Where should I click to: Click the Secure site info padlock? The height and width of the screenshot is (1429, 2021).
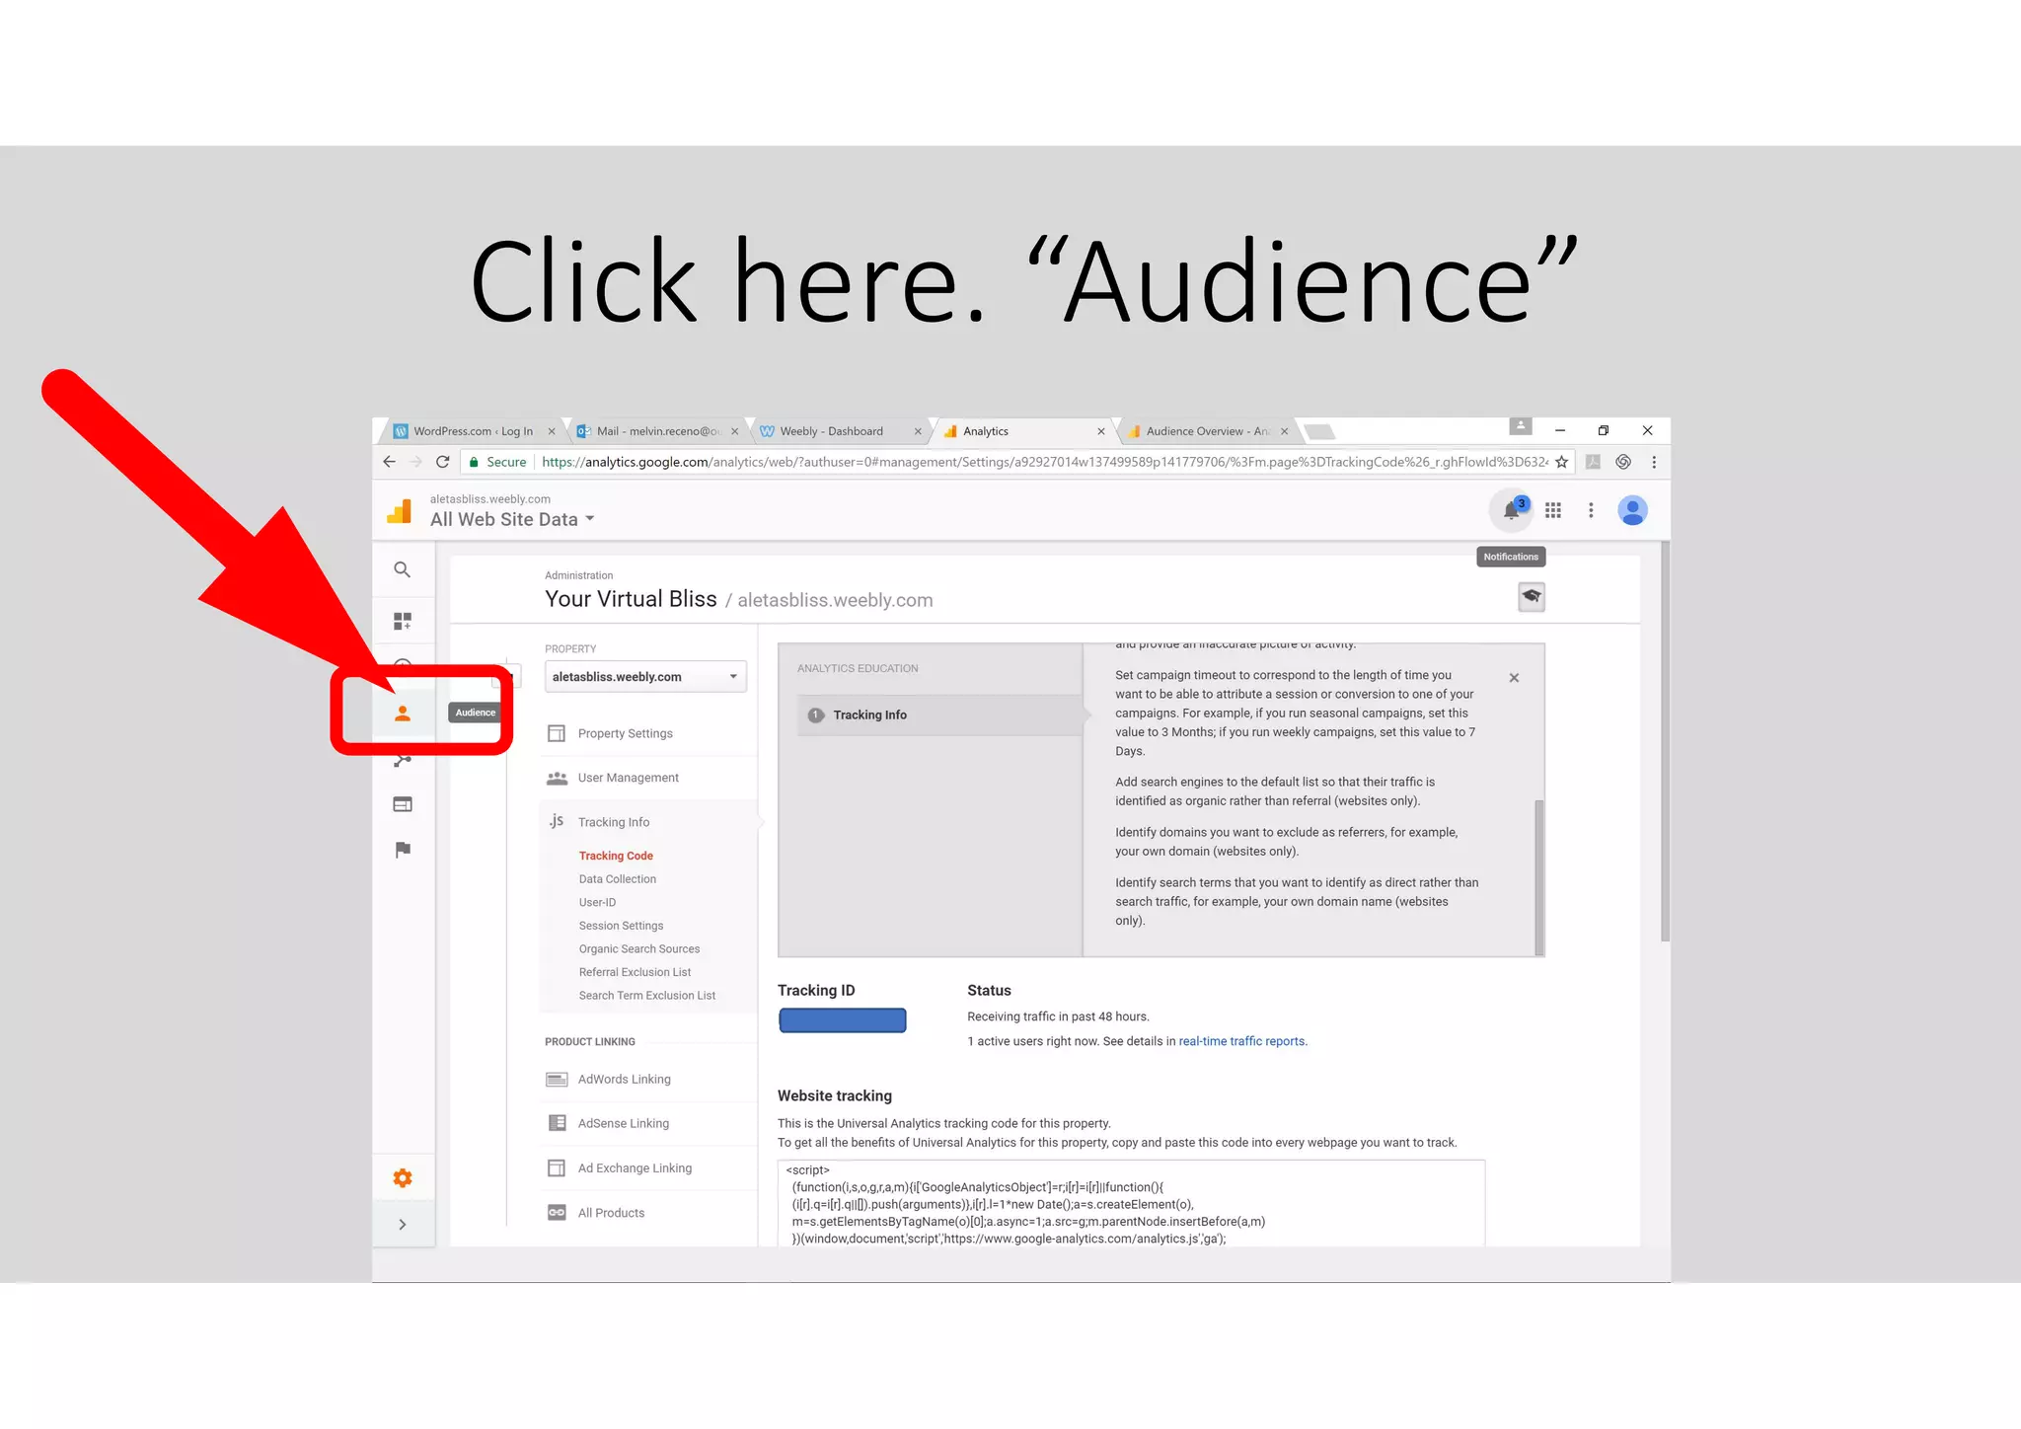point(475,462)
